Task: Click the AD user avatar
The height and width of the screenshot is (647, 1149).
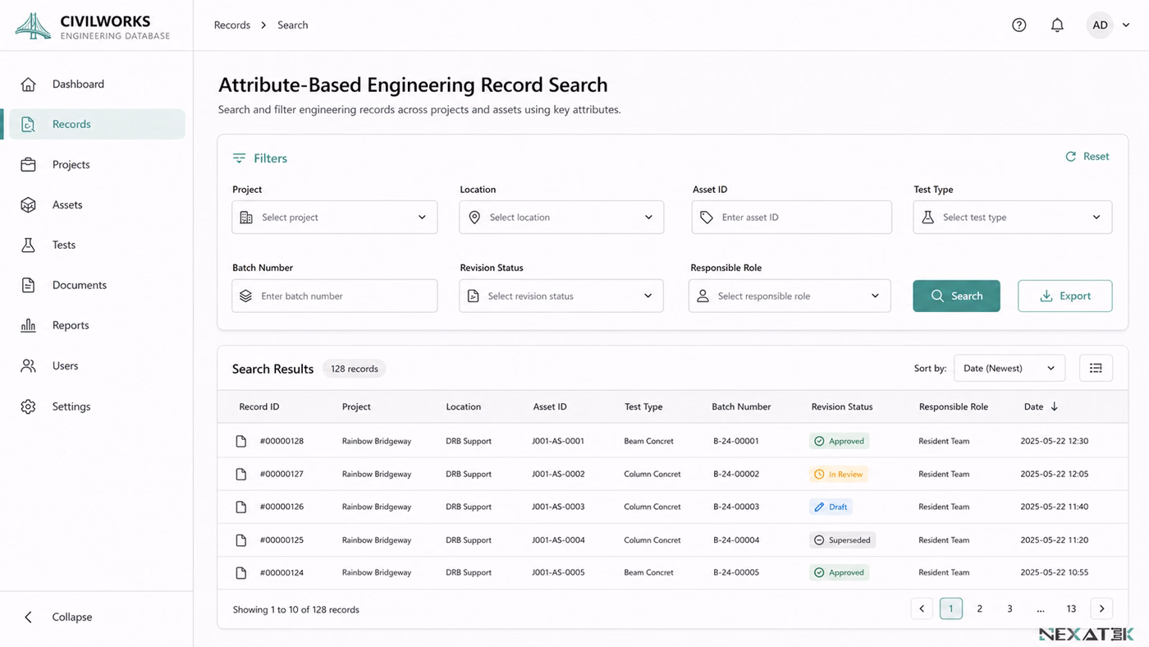Action: point(1100,25)
